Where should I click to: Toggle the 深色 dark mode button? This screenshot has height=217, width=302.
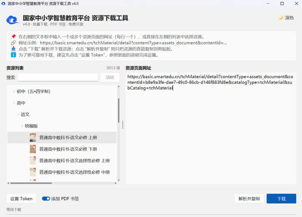tap(286, 18)
